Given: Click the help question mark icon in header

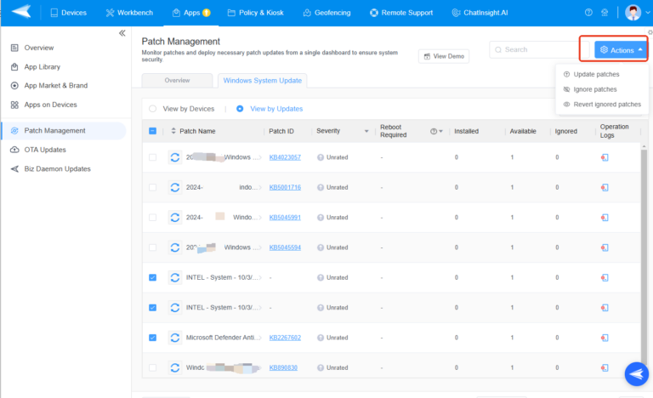Looking at the screenshot, I should point(588,13).
